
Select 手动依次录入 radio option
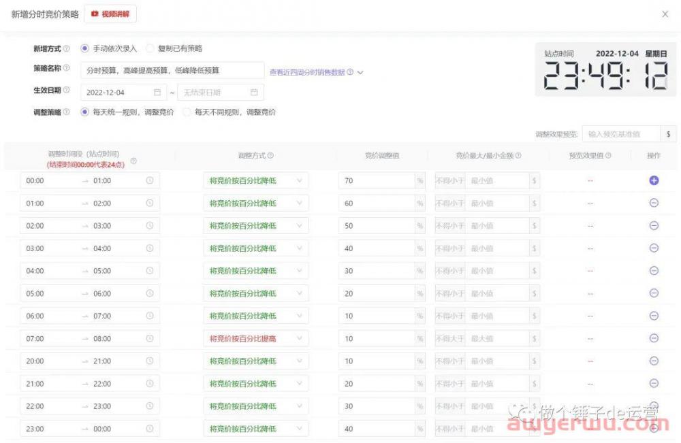tap(85, 48)
